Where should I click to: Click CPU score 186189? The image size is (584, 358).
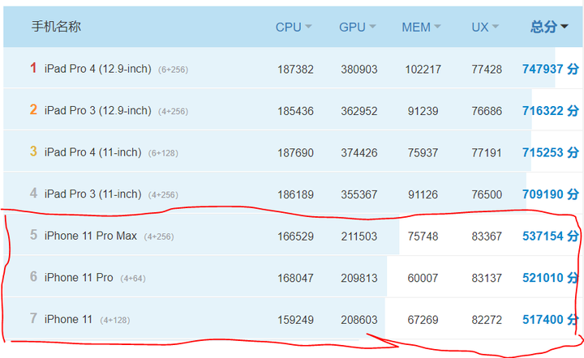295,194
